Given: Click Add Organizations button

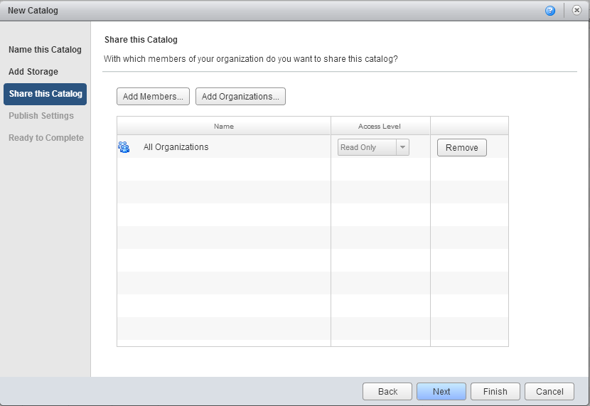Looking at the screenshot, I should click(x=240, y=97).
